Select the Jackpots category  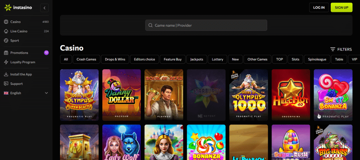[x=197, y=59]
